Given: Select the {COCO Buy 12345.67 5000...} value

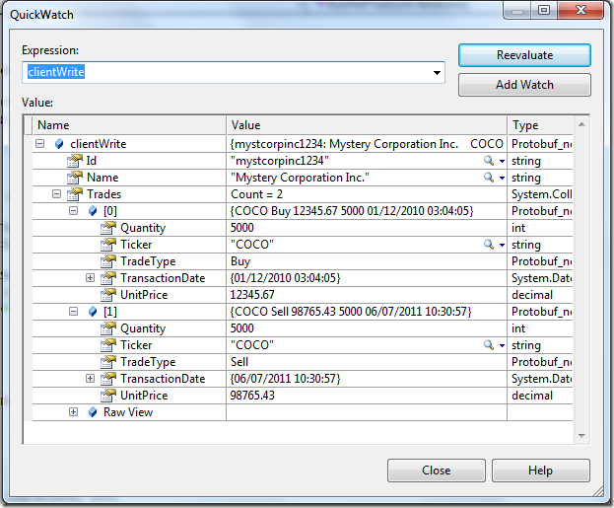Looking at the screenshot, I should coord(367,211).
